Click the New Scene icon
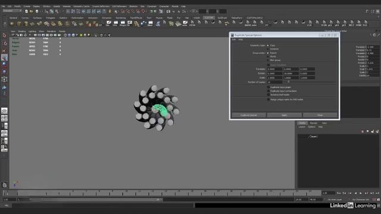 pos(26,11)
